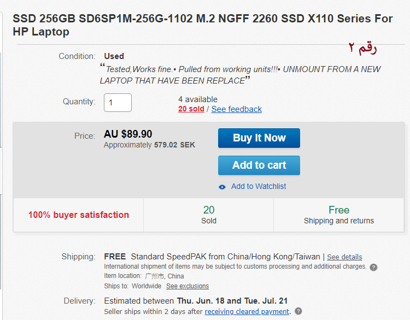Click the Add to Watchlist link

coord(258,187)
